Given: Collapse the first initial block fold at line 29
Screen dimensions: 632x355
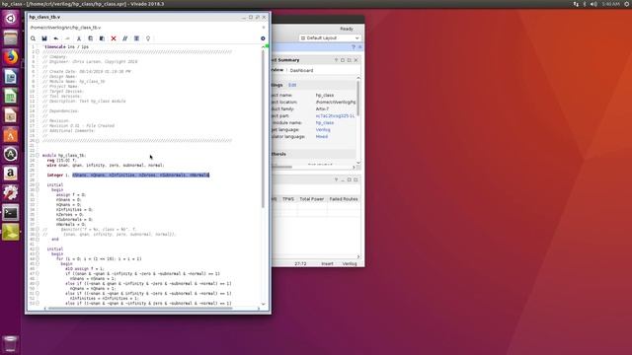Looking at the screenshot, I should (38, 184).
